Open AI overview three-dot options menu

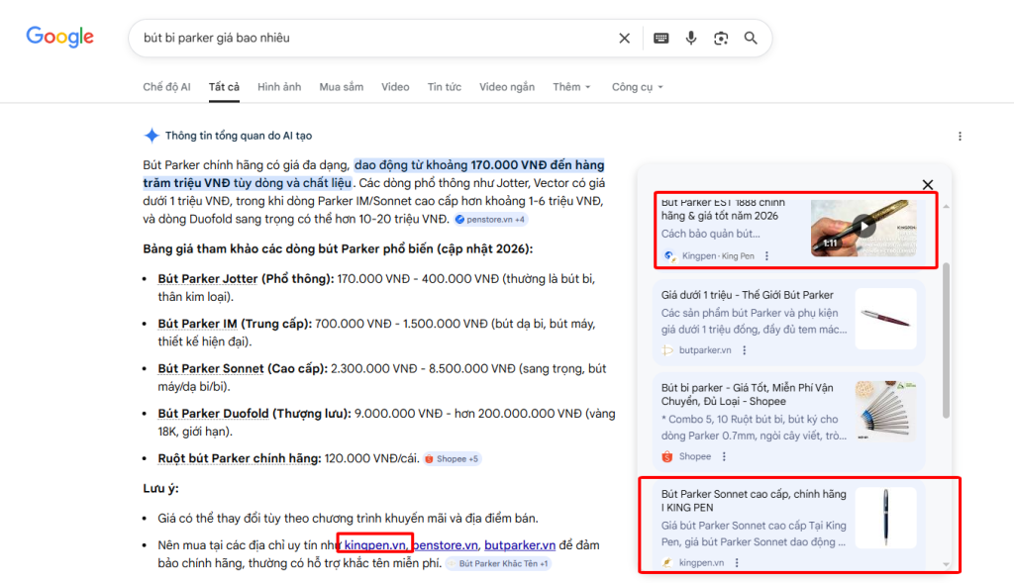tap(960, 137)
